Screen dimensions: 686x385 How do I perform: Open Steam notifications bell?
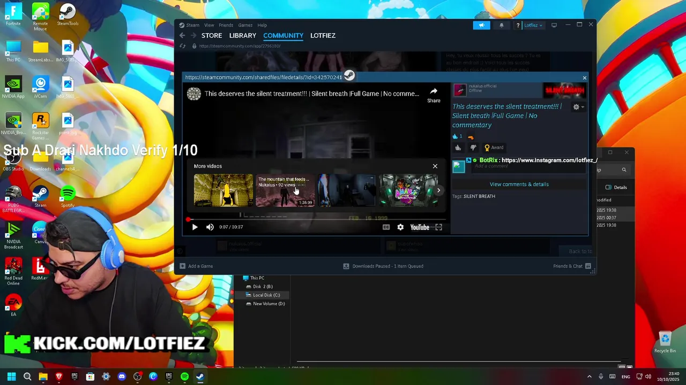pos(502,25)
